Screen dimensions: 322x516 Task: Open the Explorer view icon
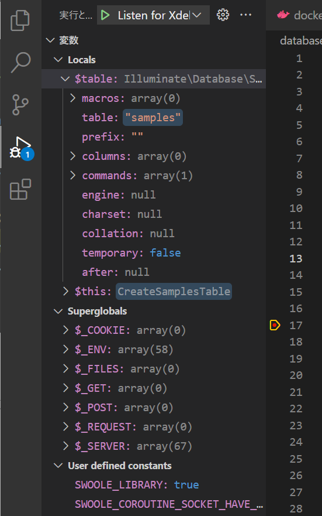click(20, 20)
